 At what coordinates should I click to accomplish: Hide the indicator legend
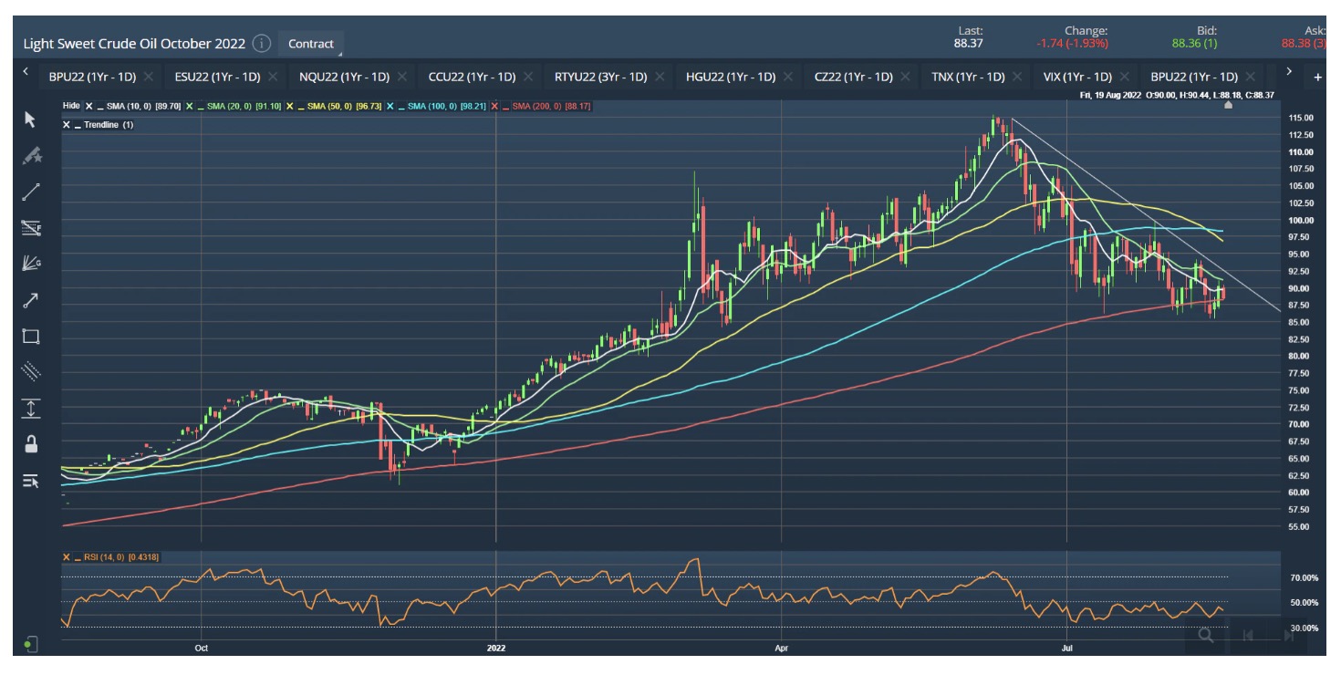70,106
